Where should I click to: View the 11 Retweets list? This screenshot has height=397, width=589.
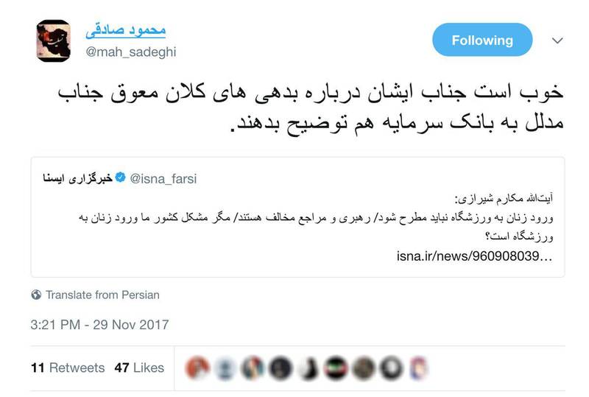coord(68,368)
